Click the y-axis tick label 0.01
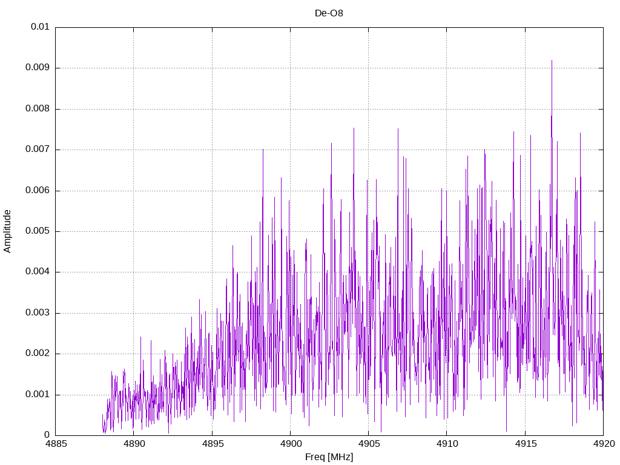Screen dimensions: 620x465 pyautogui.click(x=40, y=27)
